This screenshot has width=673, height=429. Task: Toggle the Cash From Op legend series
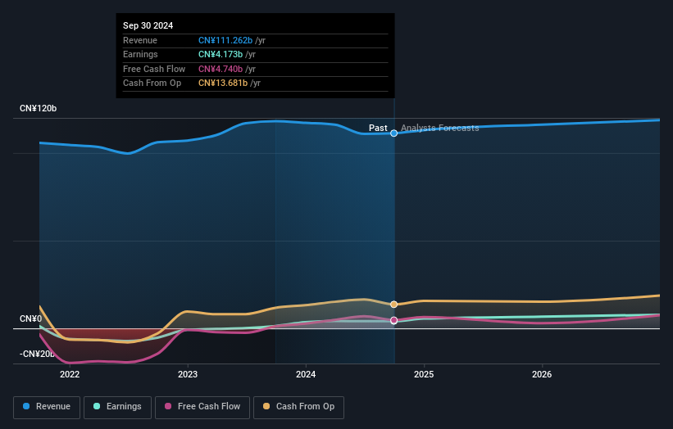[x=298, y=407]
